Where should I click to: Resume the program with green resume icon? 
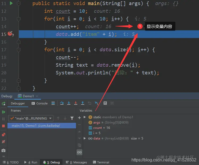point(3,112)
